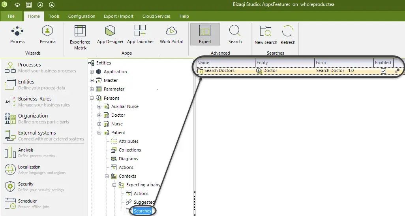Image resolution: width=405 pixels, height=216 pixels.
Task: Expand the Auxiliar Nurse node
Action: tap(99, 106)
